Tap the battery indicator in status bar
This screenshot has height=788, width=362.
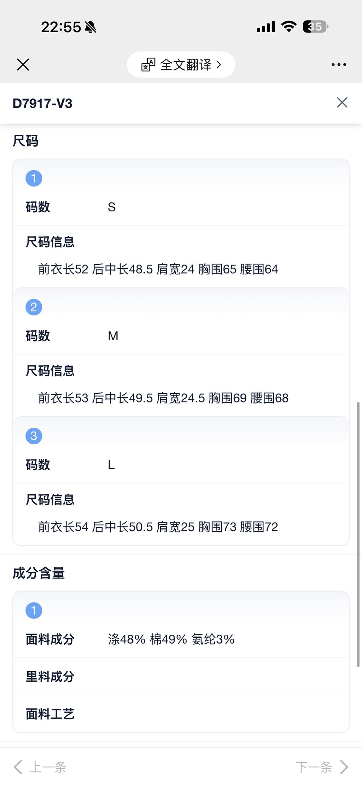point(315,27)
